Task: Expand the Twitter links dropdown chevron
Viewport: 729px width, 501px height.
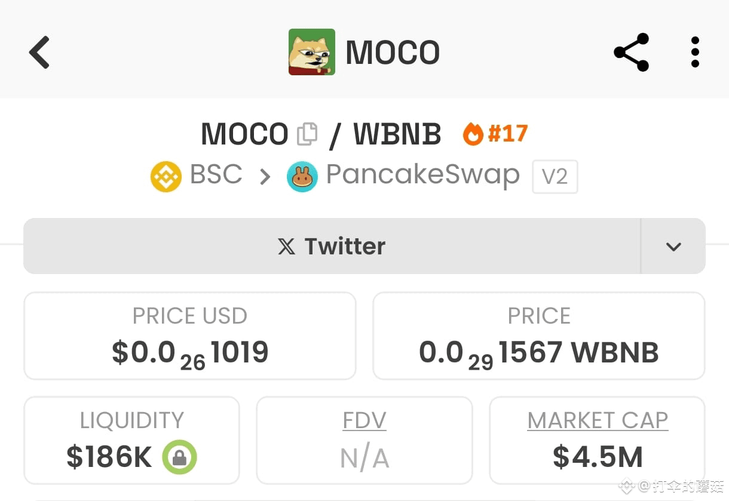Action: coord(673,246)
